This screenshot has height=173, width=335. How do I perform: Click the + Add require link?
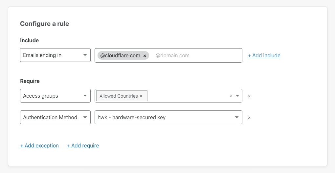83,146
